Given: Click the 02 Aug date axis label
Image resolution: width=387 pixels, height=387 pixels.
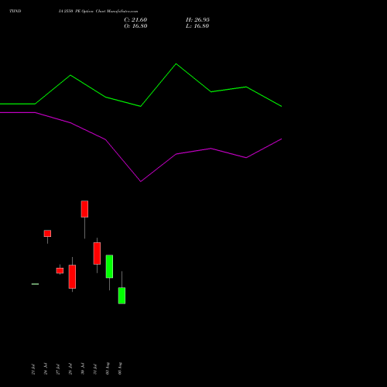Looking at the screenshot, I should point(108,368).
